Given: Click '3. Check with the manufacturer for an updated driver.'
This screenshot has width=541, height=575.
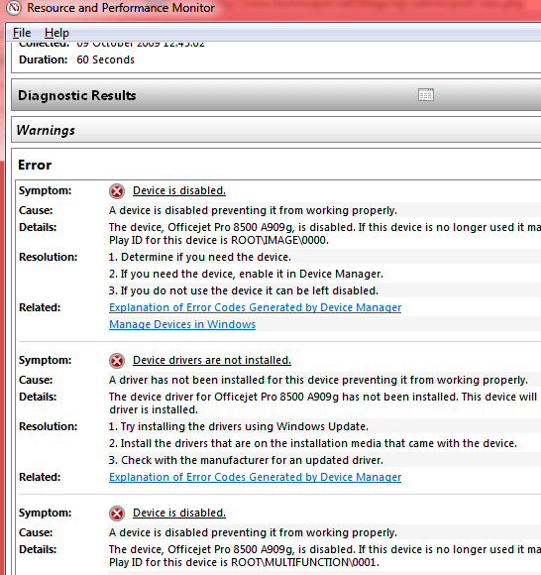Looking at the screenshot, I should [246, 460].
